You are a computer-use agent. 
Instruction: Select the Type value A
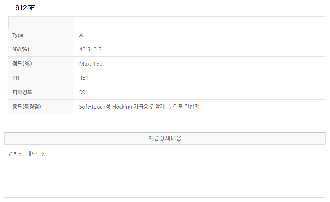coord(81,35)
